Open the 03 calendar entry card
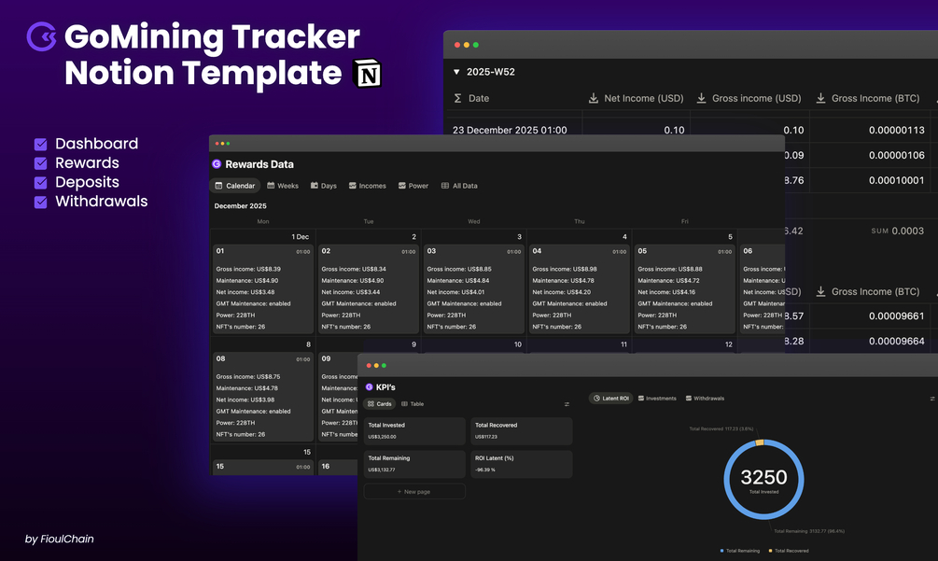 [x=474, y=288]
